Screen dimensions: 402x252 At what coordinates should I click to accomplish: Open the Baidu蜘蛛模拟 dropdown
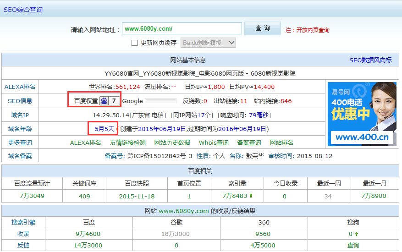click(x=208, y=43)
